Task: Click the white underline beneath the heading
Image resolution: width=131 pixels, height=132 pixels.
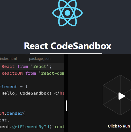Action: [66, 54]
